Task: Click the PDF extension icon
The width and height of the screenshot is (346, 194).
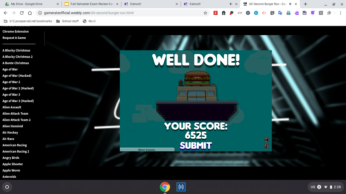Action: (x=305, y=13)
